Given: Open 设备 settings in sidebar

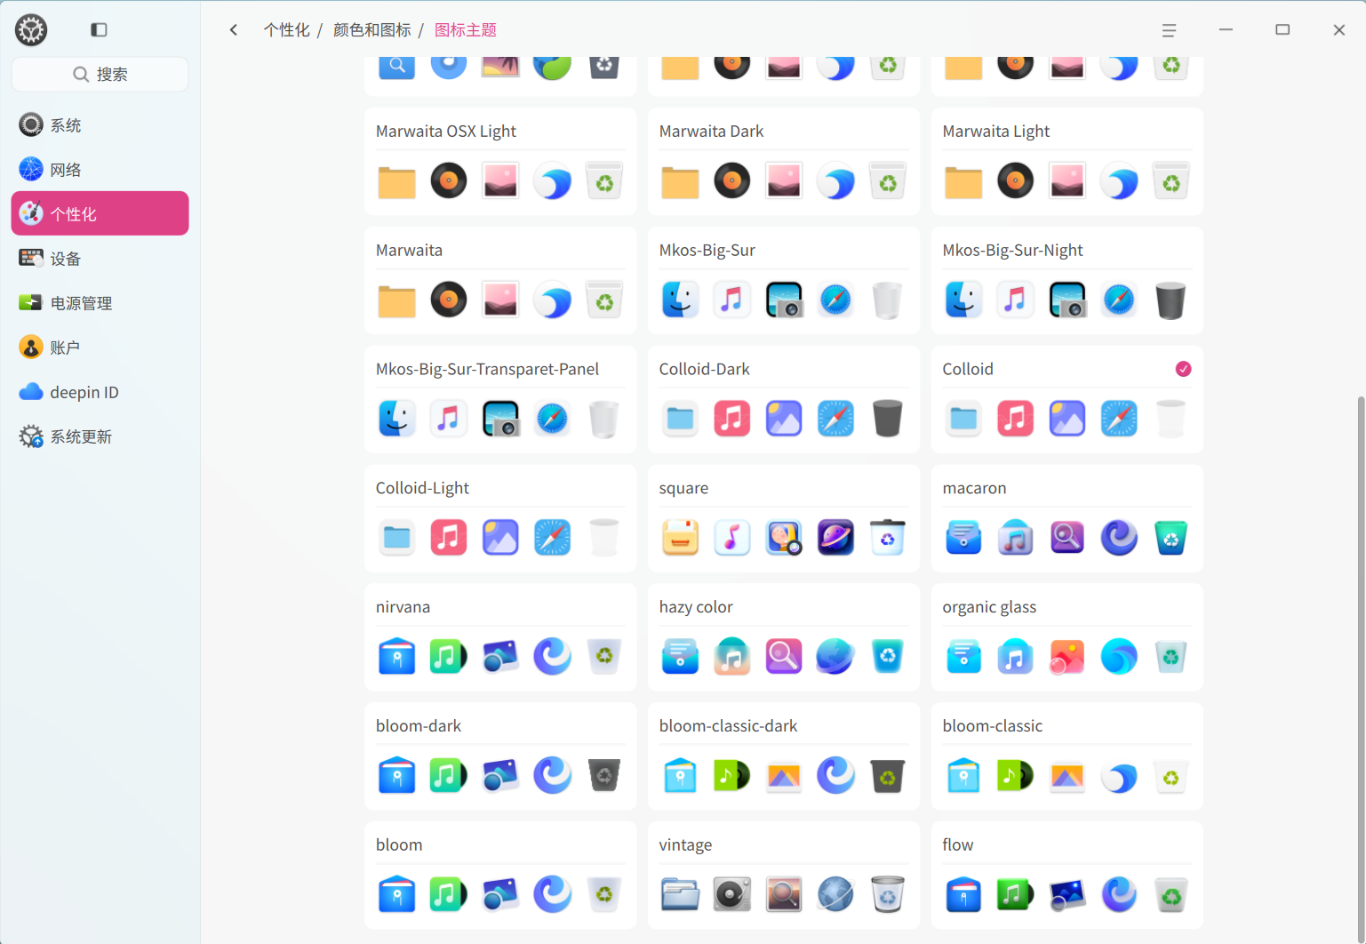Looking at the screenshot, I should point(100,259).
